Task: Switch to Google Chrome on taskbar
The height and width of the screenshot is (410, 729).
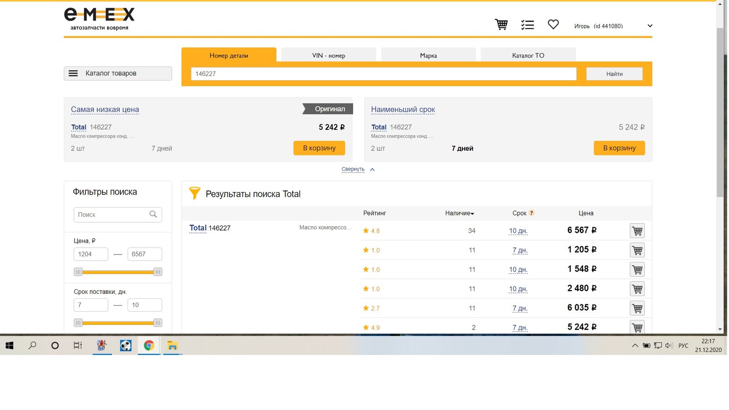Action: (149, 346)
